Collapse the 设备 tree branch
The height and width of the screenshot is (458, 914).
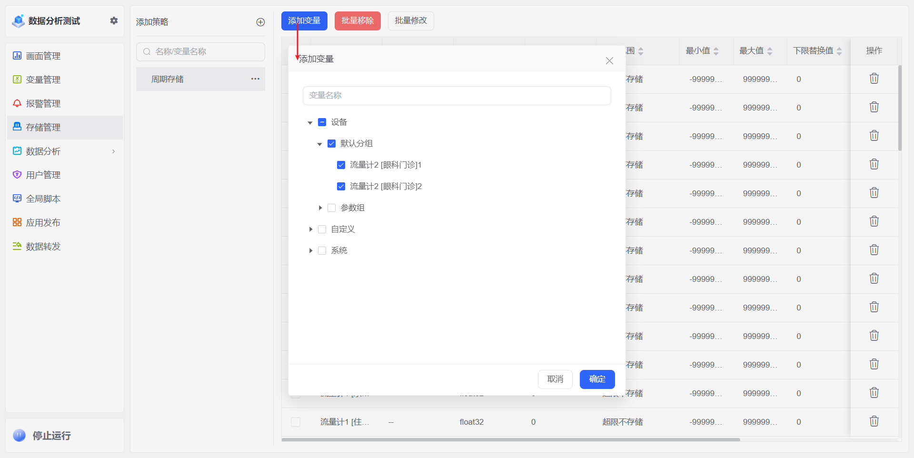(310, 122)
